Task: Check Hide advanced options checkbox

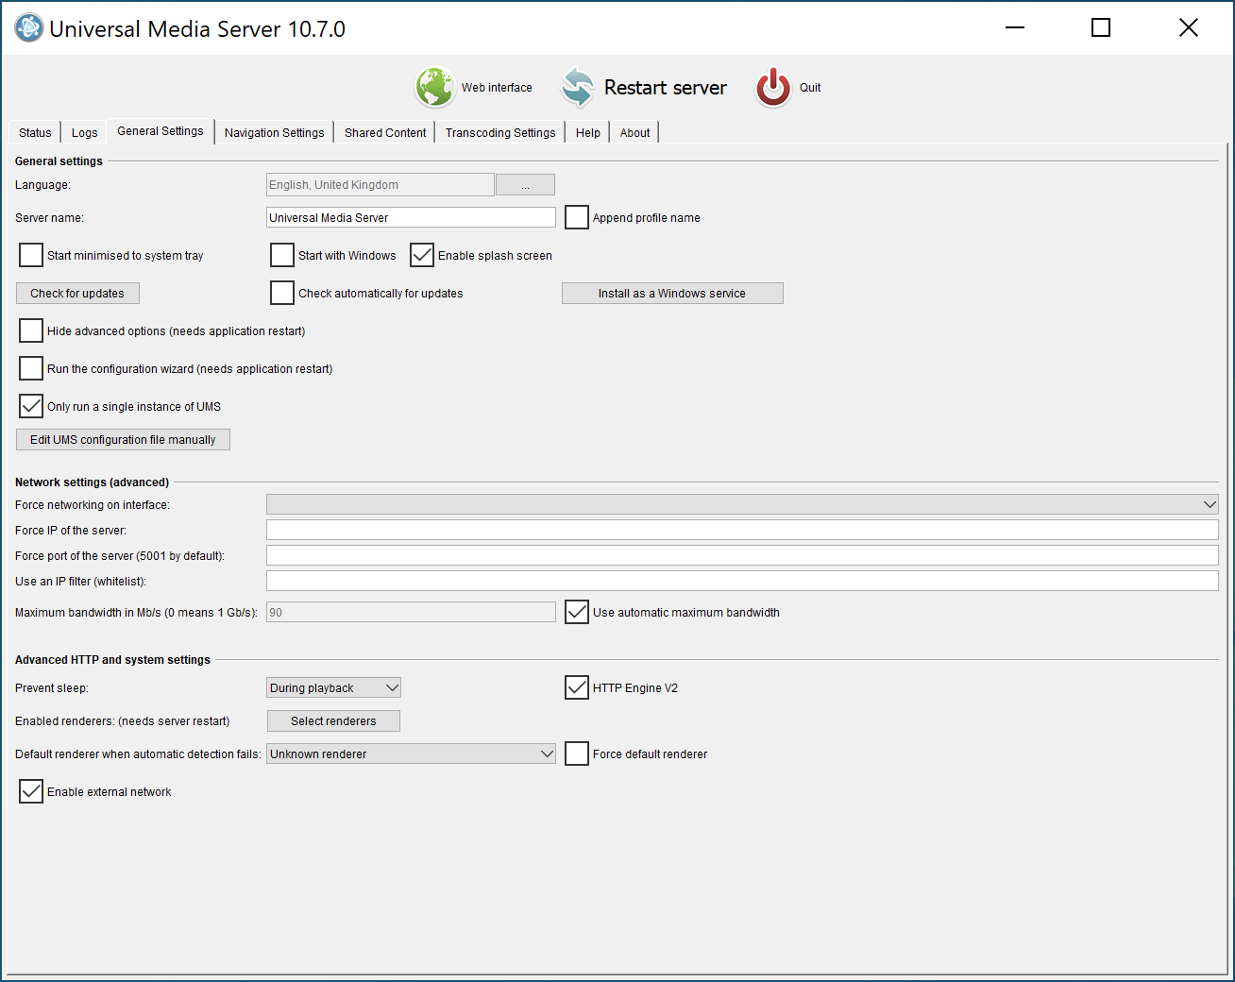Action: [31, 330]
